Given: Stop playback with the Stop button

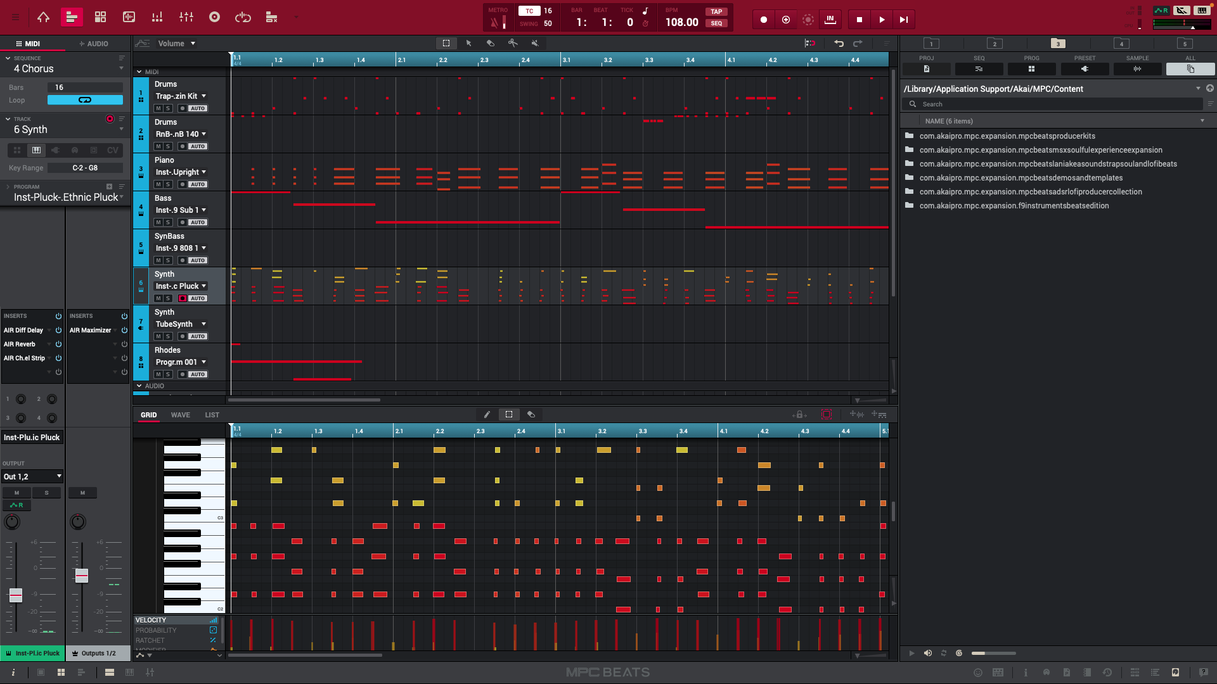Looking at the screenshot, I should tap(860, 20).
